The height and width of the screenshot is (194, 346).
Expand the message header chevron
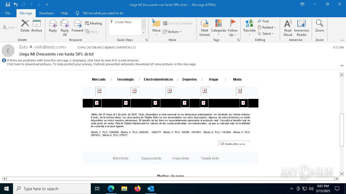[x=342, y=65]
